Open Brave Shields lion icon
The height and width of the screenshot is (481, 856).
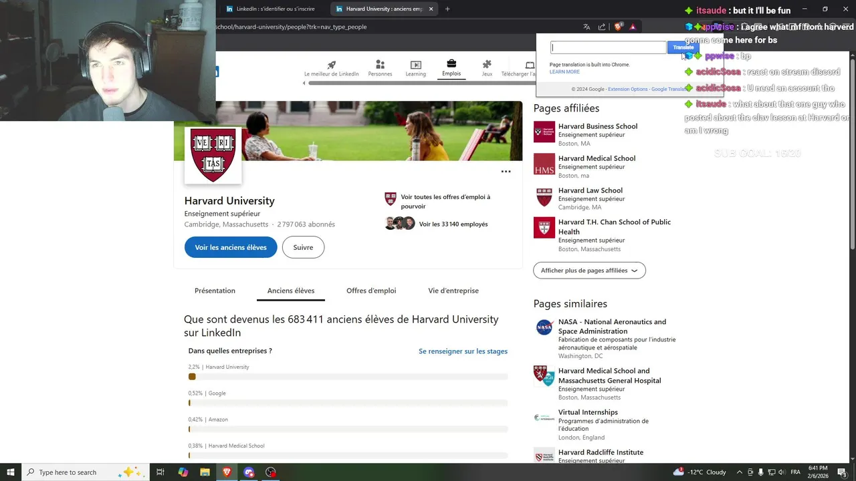[618, 27]
